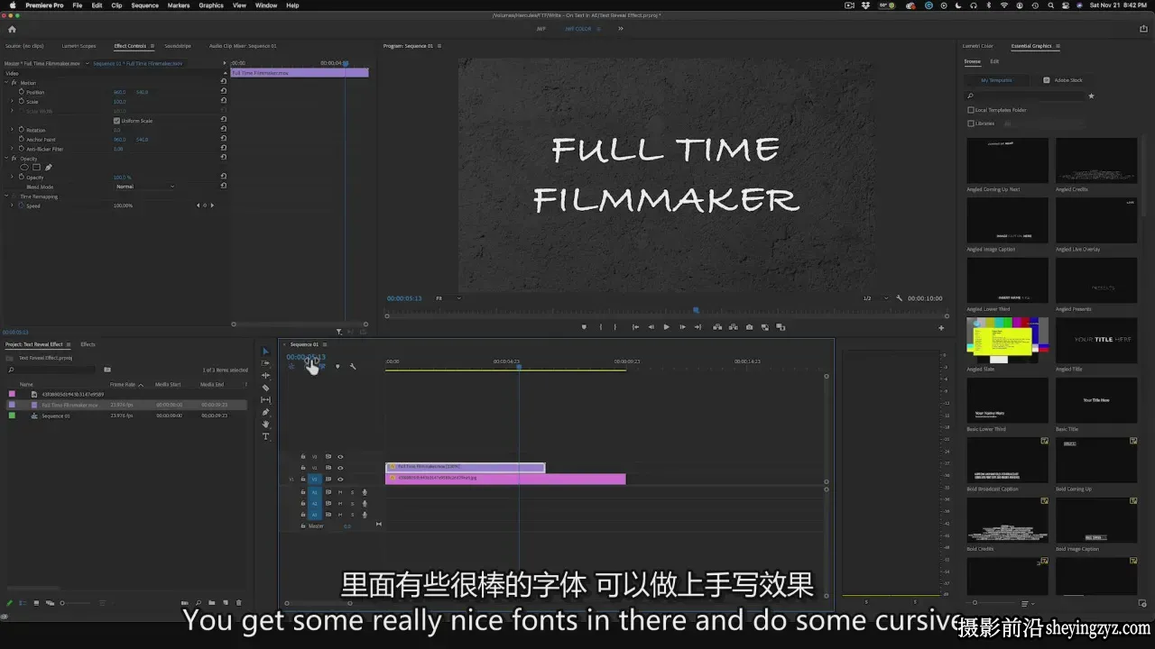Select the Ripple Edit tool

[265, 375]
